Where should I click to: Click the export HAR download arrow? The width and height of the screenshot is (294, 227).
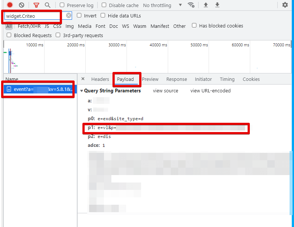tap(218, 5)
